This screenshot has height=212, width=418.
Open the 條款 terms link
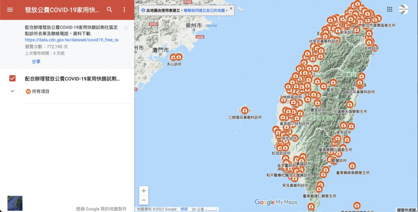(x=184, y=209)
